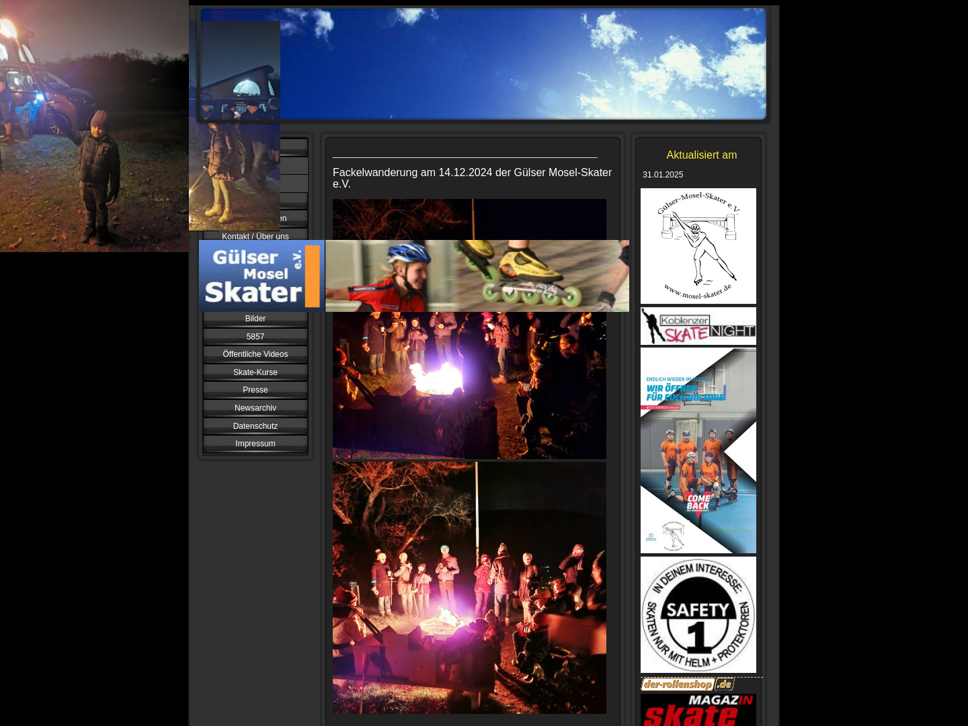Viewport: 968px width, 726px height.
Task: Open Öffentliche Videos in the sidebar
Action: pyautogui.click(x=255, y=354)
